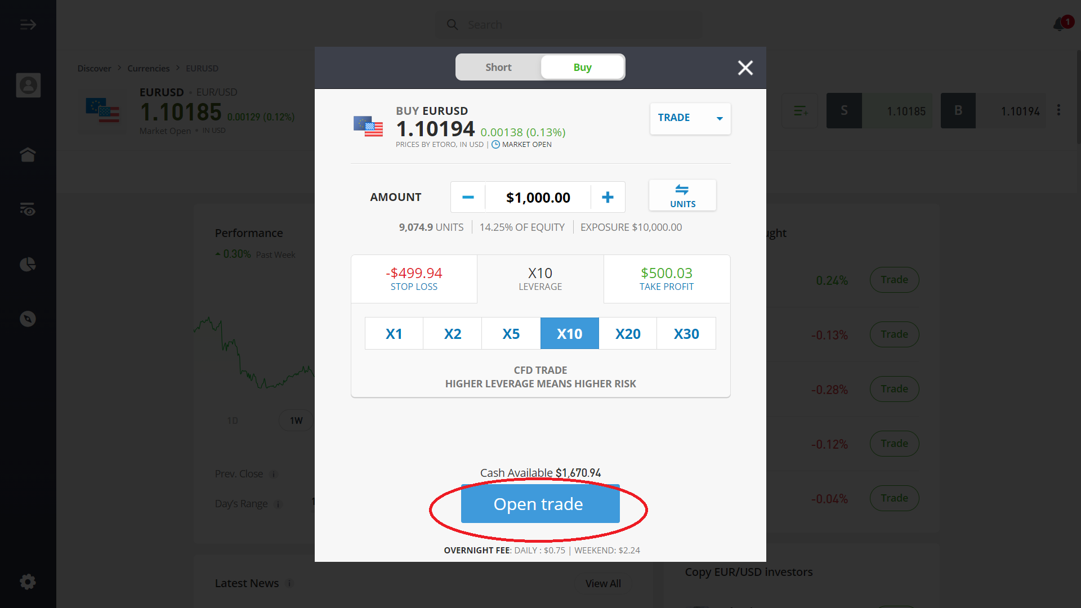Click the breadcrumb Currencies link

click(149, 68)
